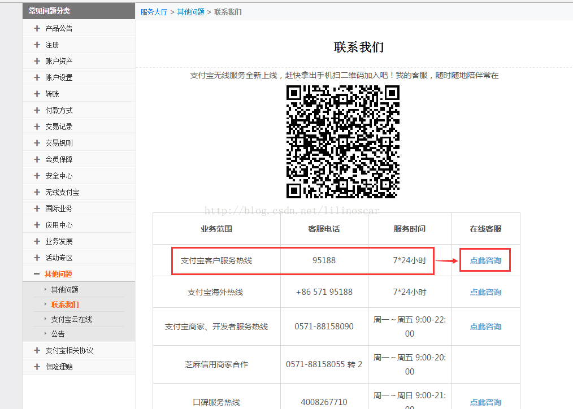This screenshot has width=573, height=409.
Task: Expand the 支付宝相关协议 category plus icon
Action: pyautogui.click(x=37, y=351)
